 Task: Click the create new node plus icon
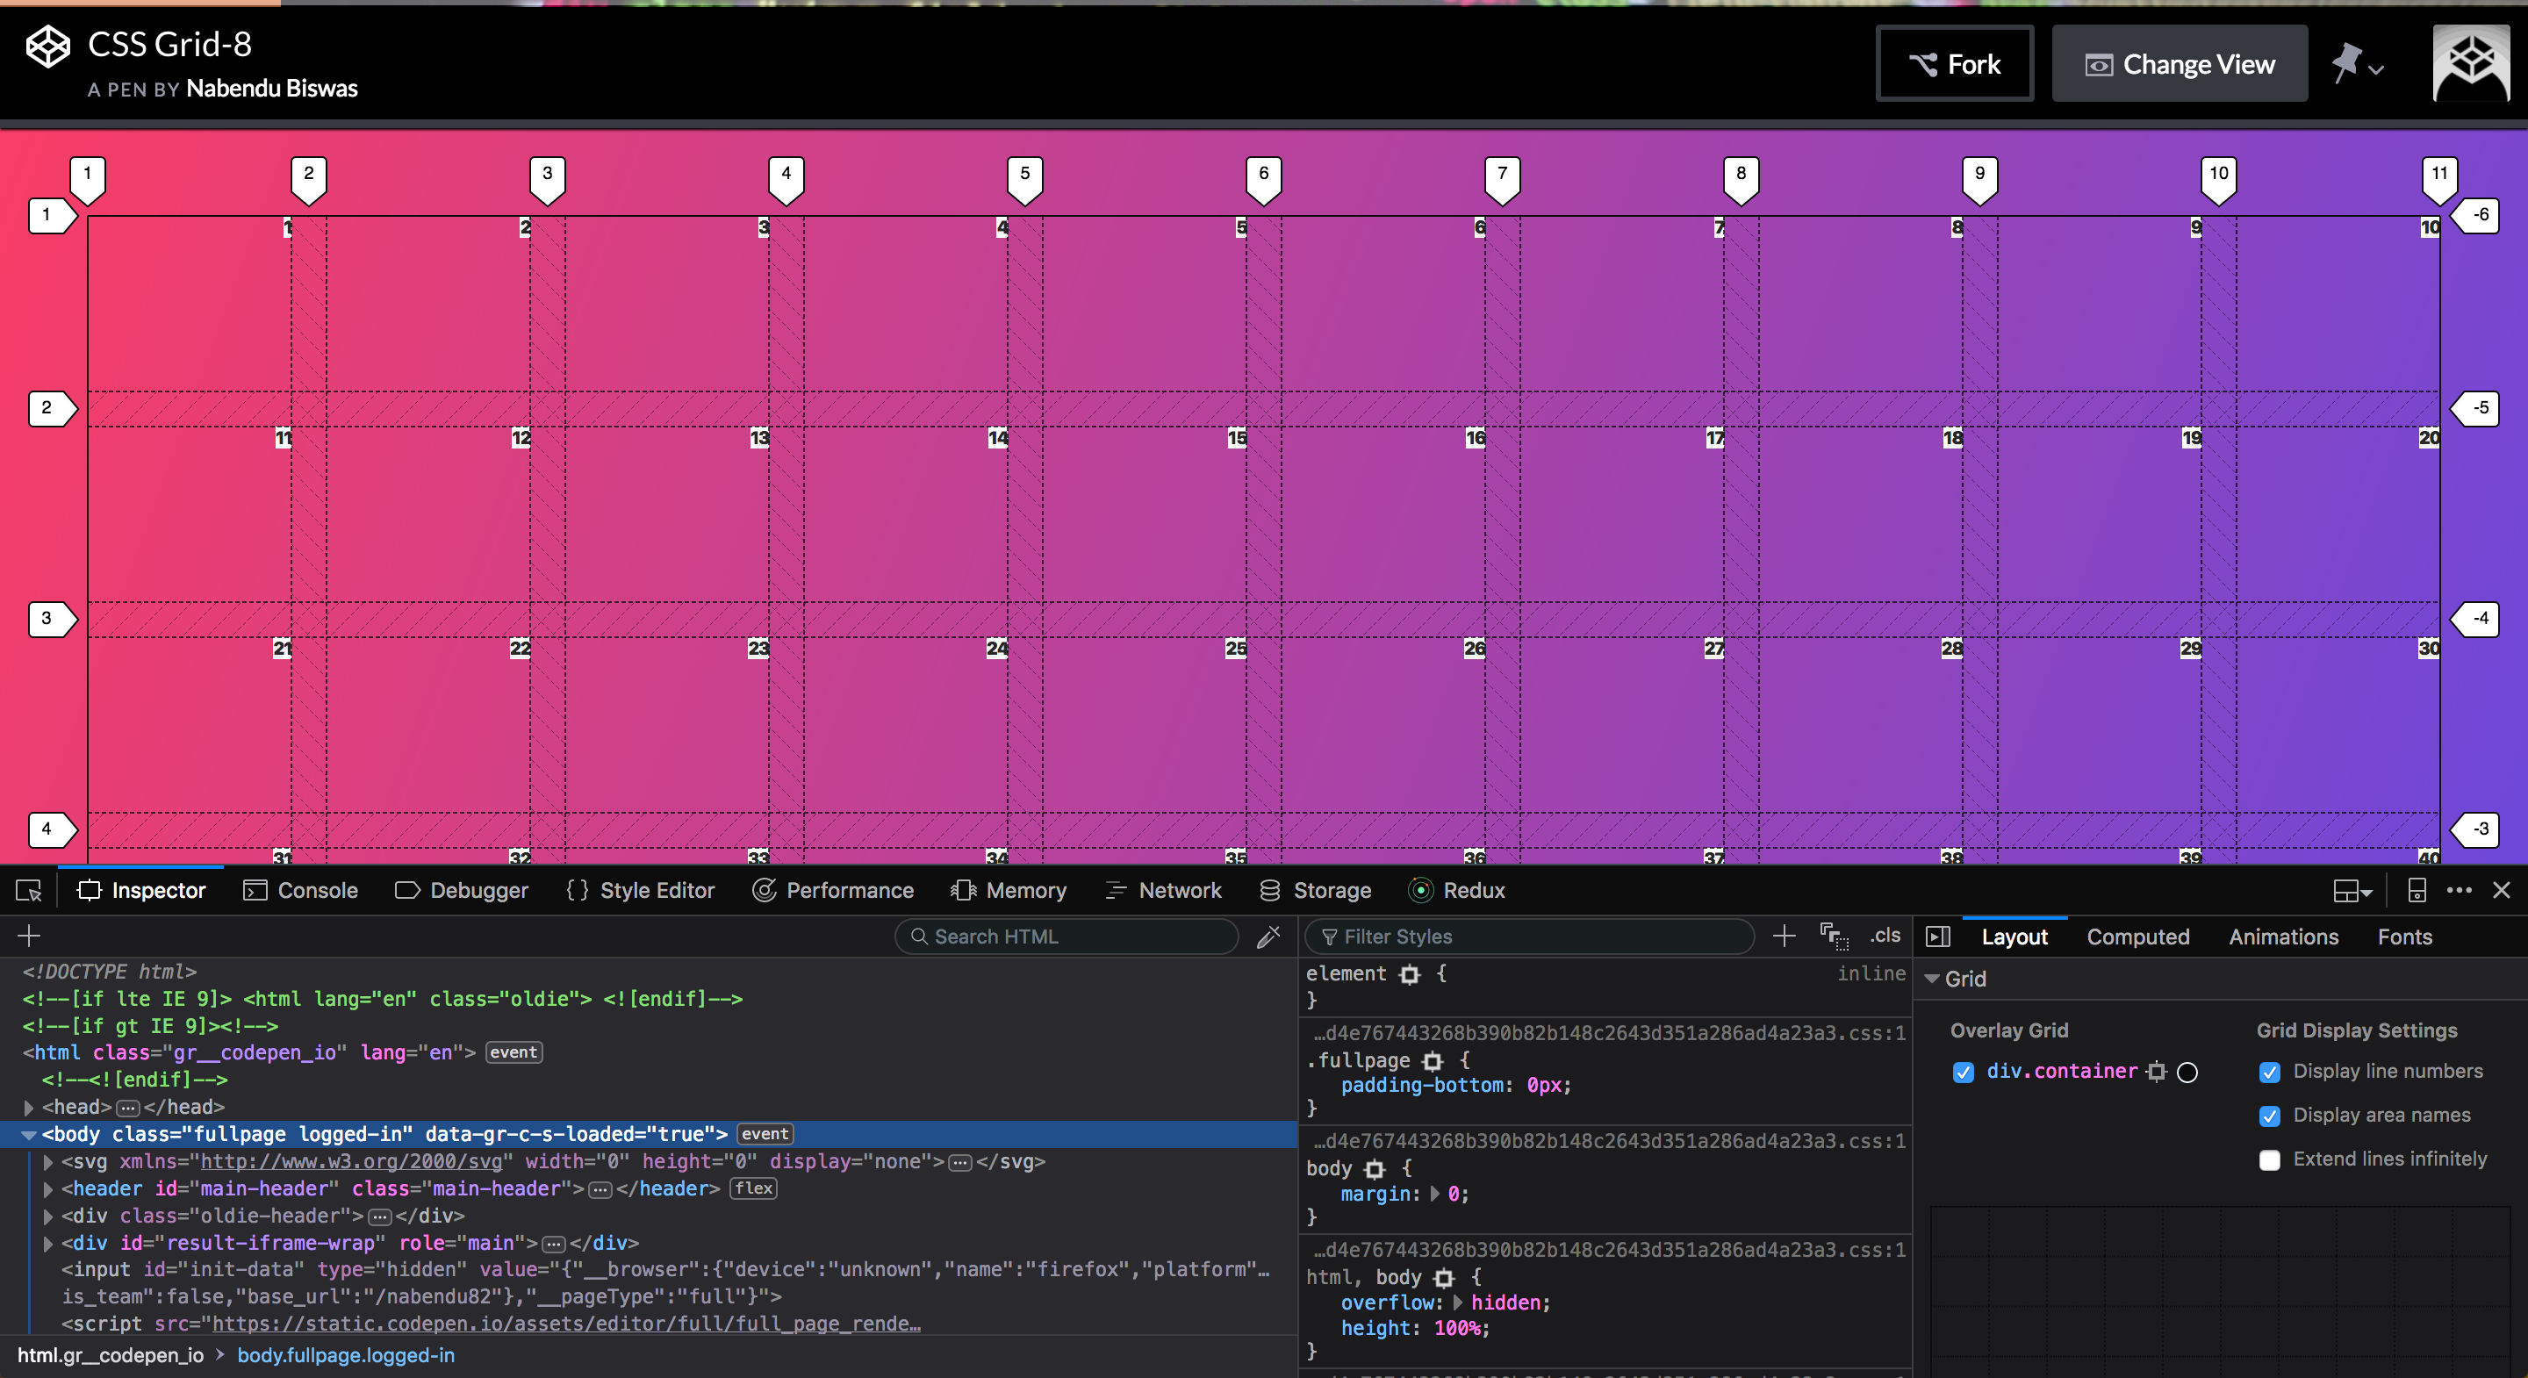click(x=28, y=937)
